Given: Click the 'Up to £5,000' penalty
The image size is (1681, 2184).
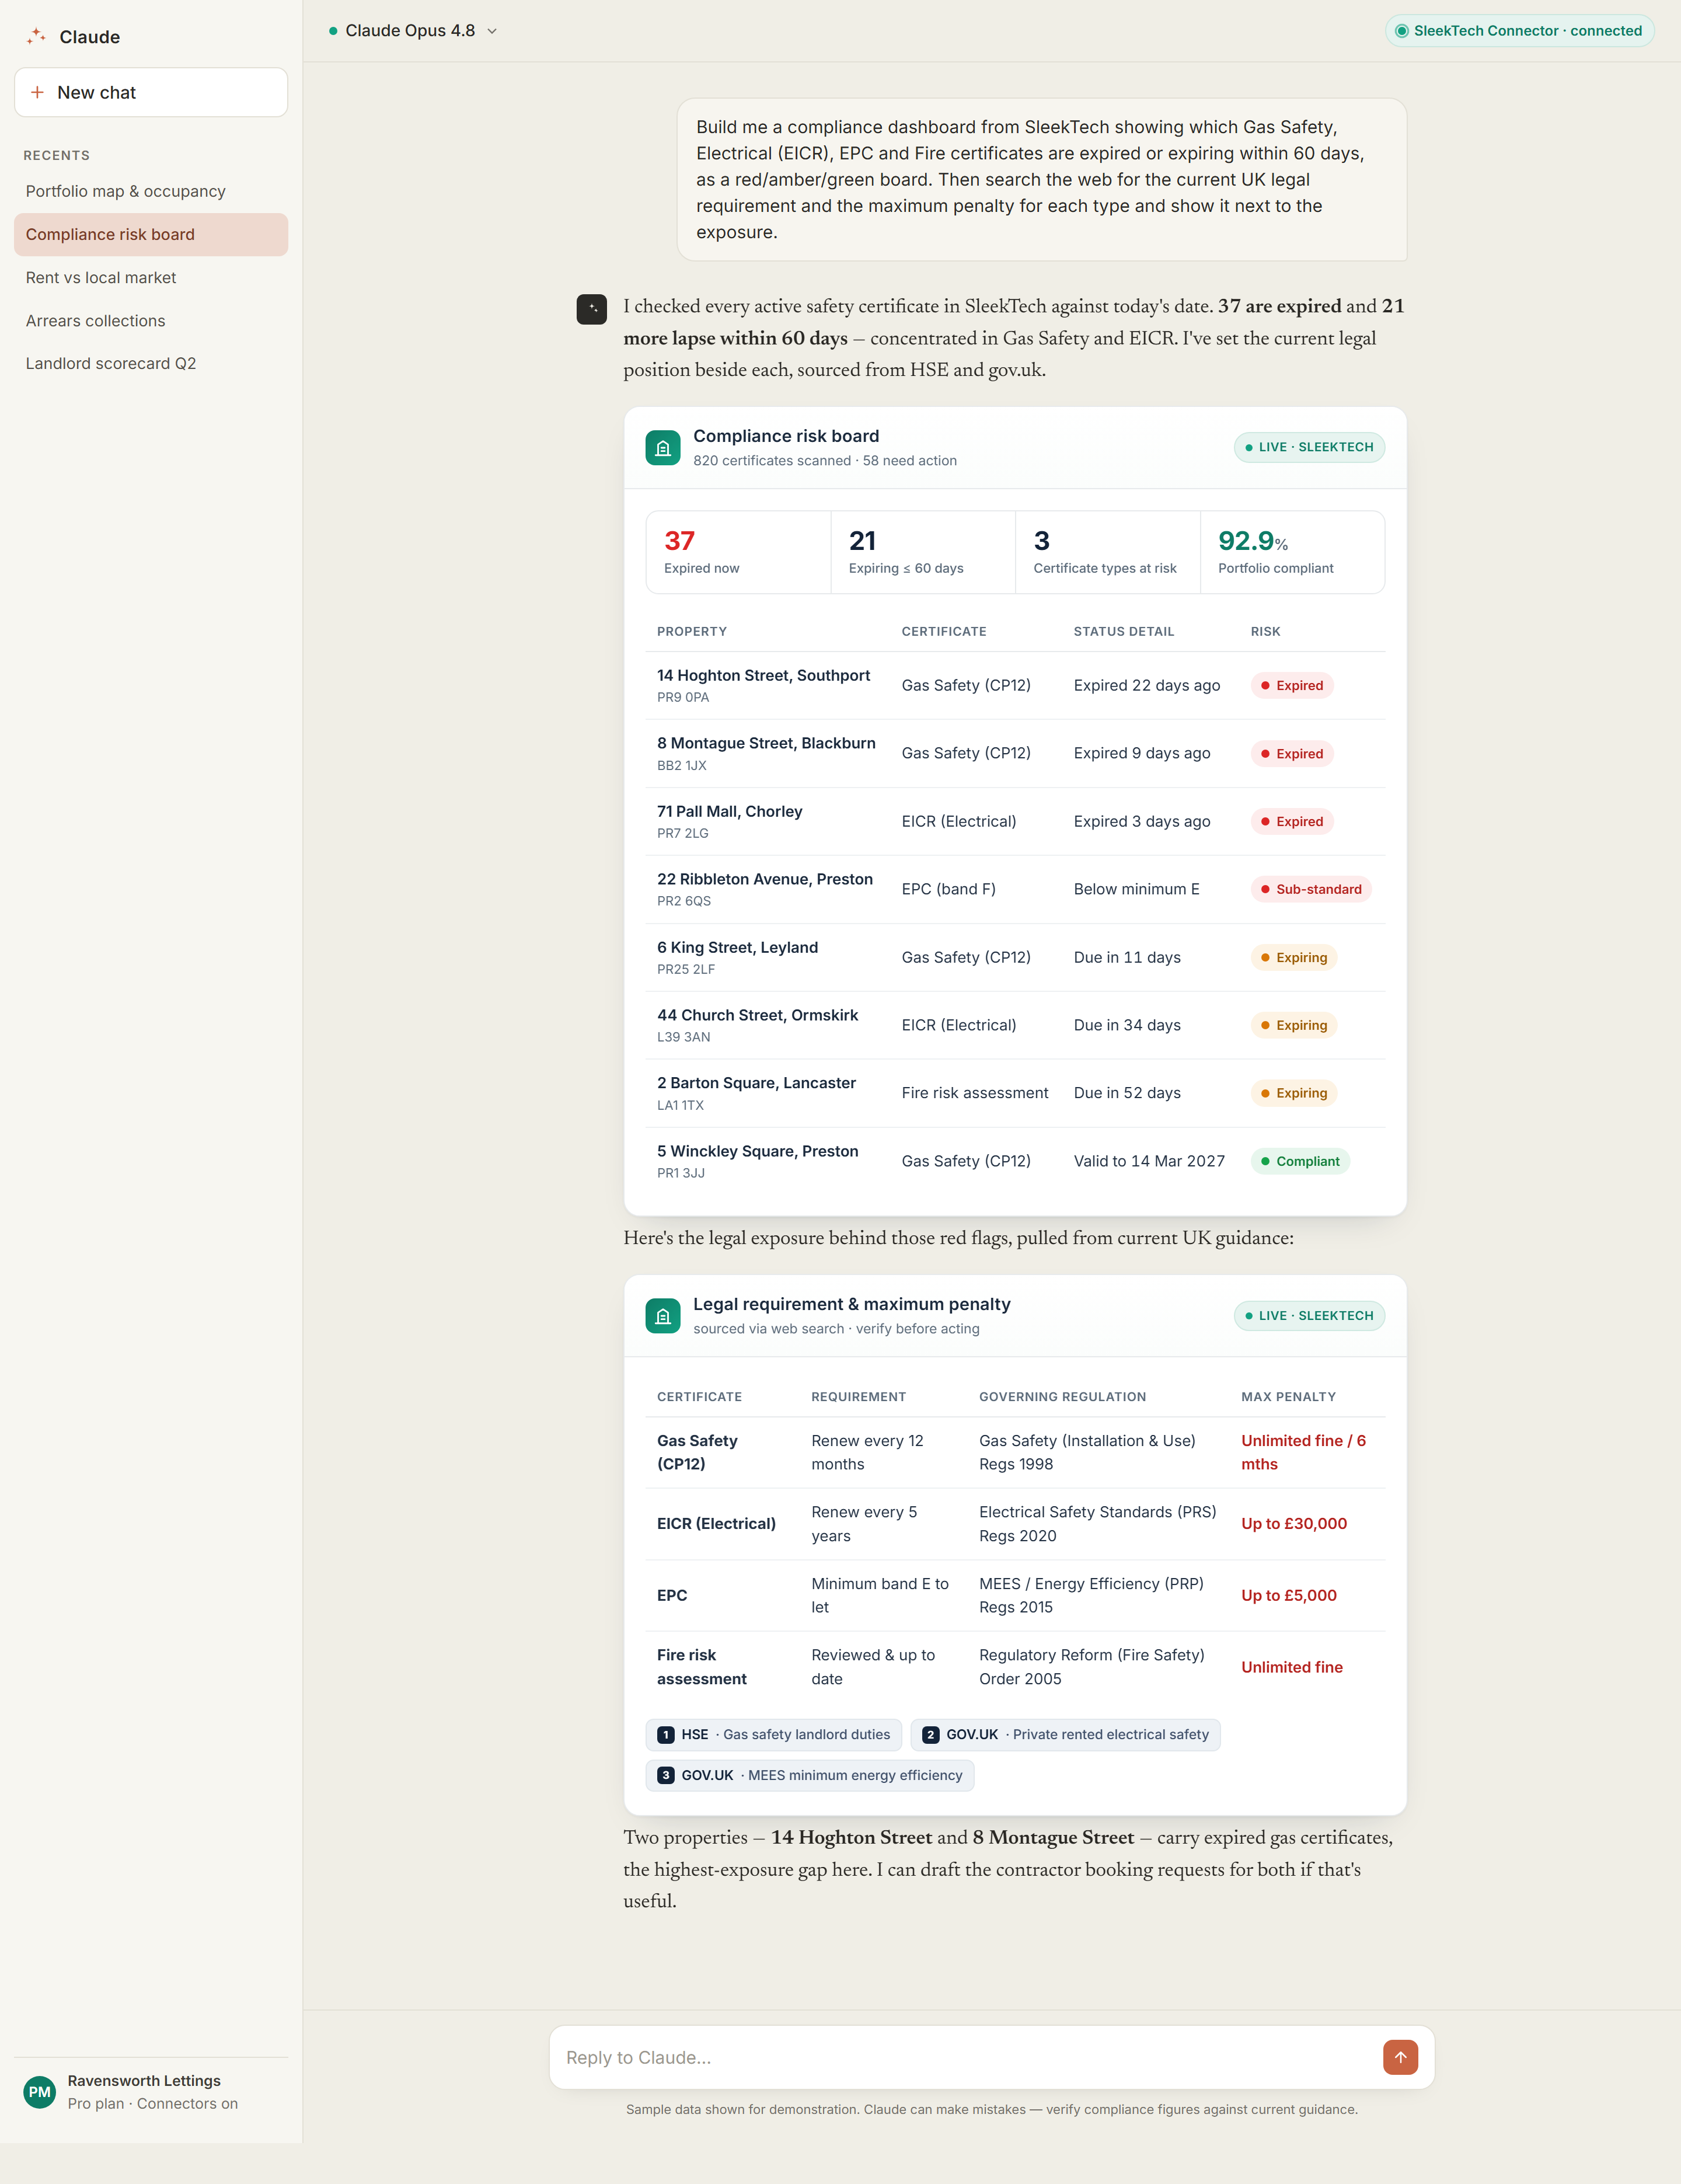Looking at the screenshot, I should click(1288, 1596).
